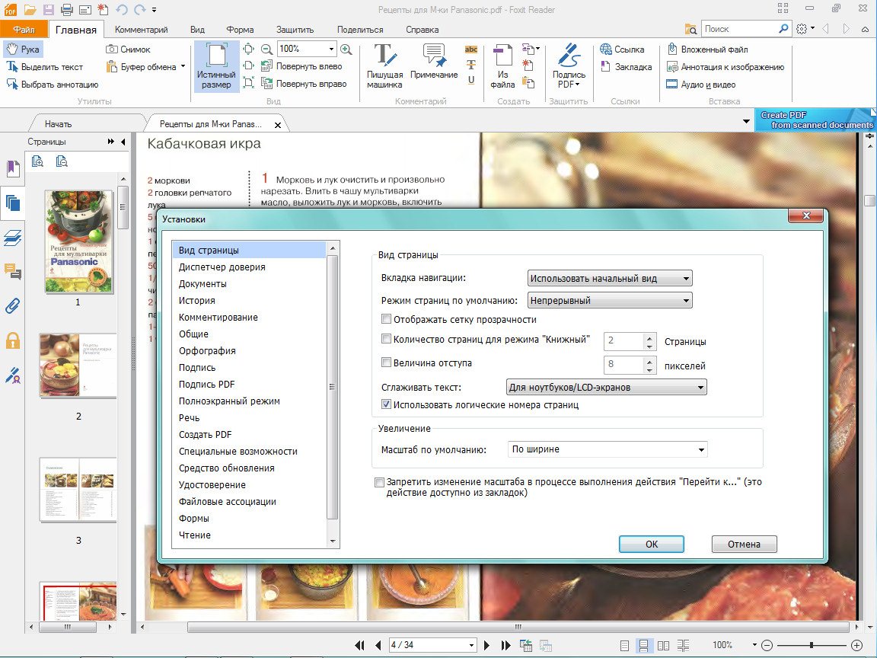Viewport: 877px width, 658px height.
Task: Click the Note (Примечание) comment icon
Action: [x=434, y=65]
